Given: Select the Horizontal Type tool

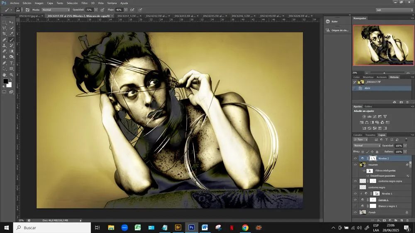Looking at the screenshot, I should point(11,63).
